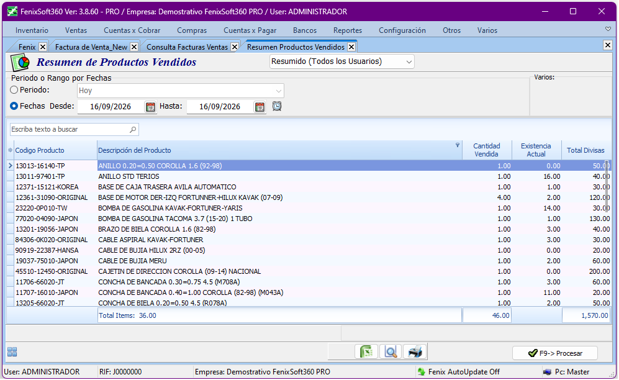Click the search magnifier in the search box
Image resolution: width=619 pixels, height=380 pixels.
(133, 129)
